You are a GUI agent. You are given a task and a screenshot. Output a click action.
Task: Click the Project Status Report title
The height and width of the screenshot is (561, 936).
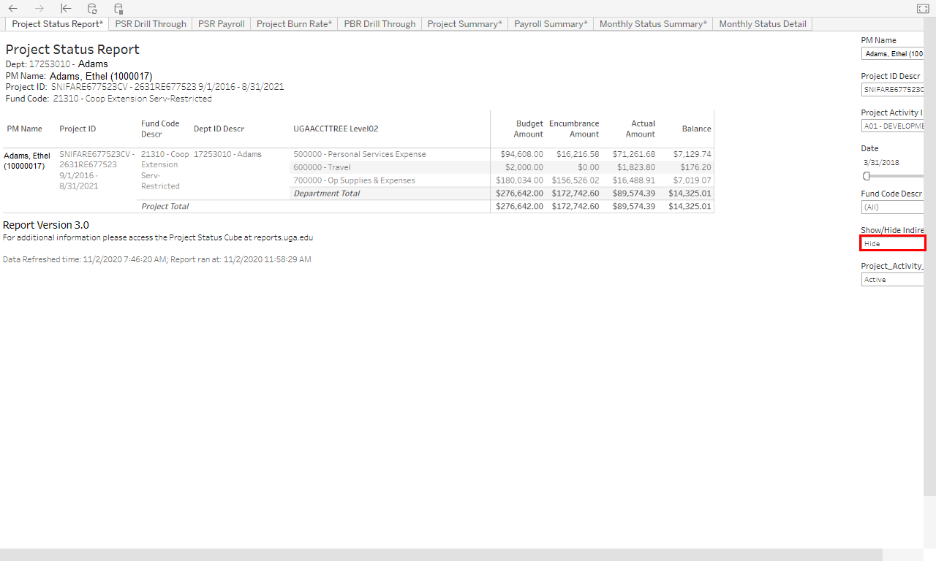[x=72, y=50]
